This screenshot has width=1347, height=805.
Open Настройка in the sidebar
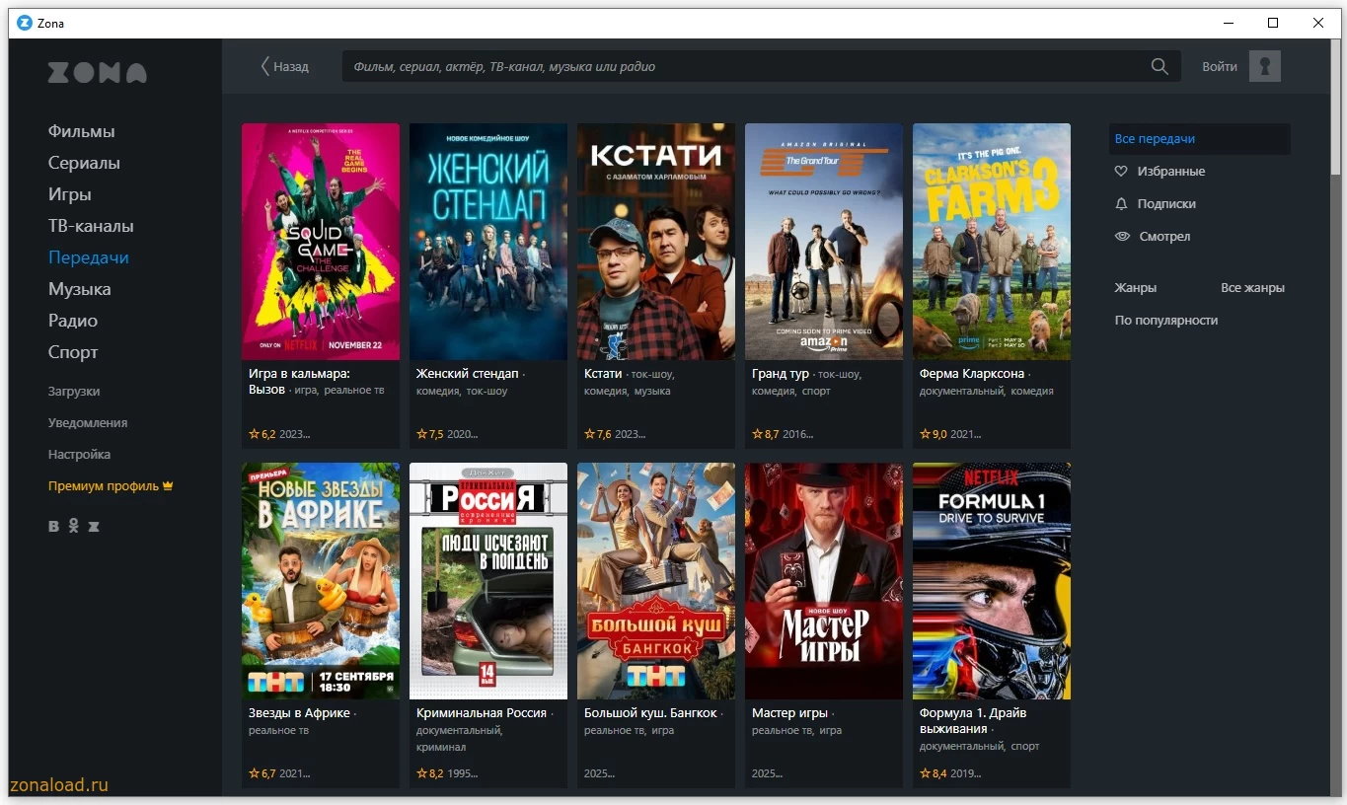point(79,455)
